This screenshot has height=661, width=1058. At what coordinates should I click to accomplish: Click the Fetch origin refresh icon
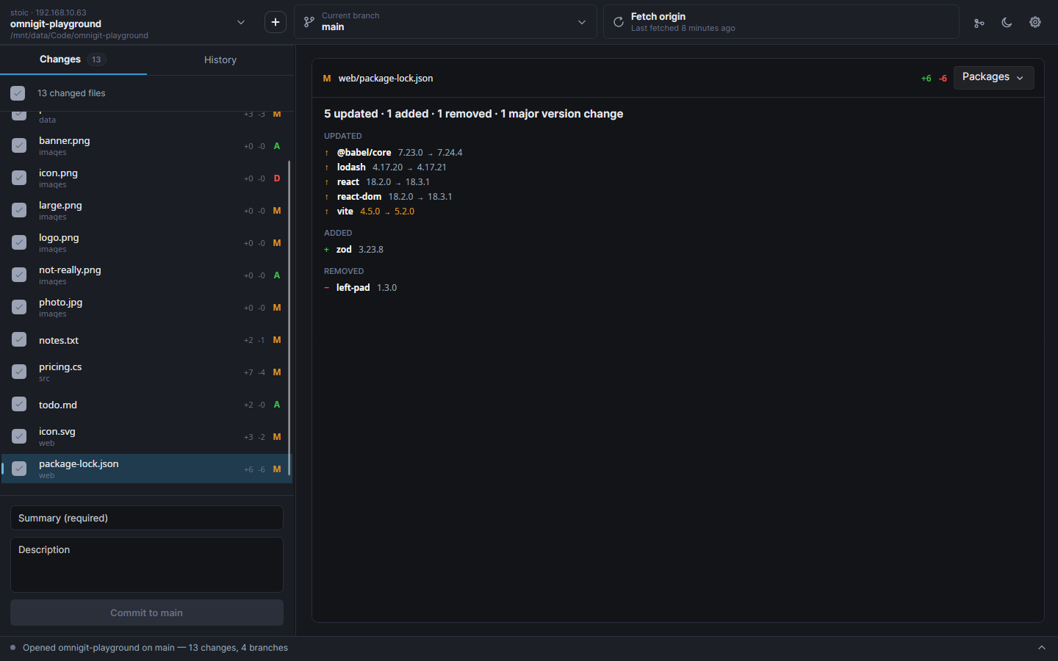(619, 22)
